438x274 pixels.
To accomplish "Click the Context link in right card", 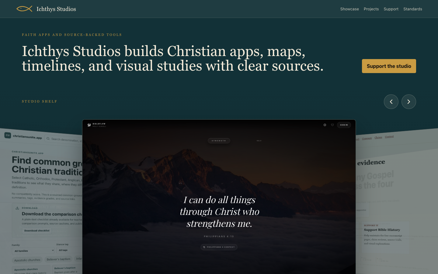I will [389, 136].
